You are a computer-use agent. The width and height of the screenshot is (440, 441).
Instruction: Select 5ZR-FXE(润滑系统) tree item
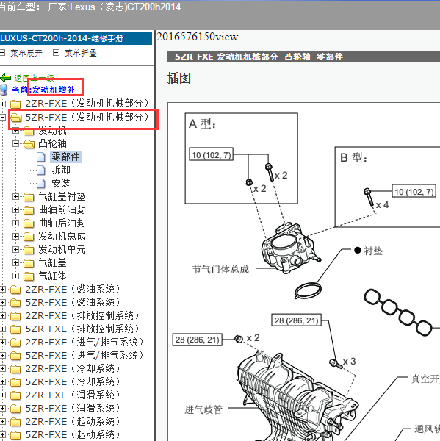click(x=73, y=408)
